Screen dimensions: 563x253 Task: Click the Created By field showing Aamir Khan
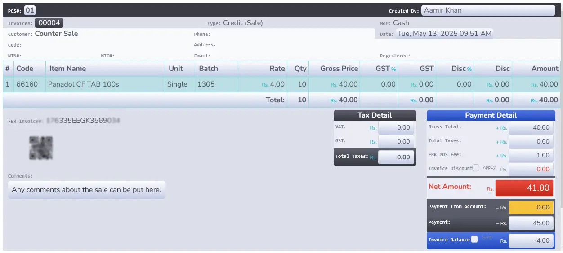[x=488, y=10]
